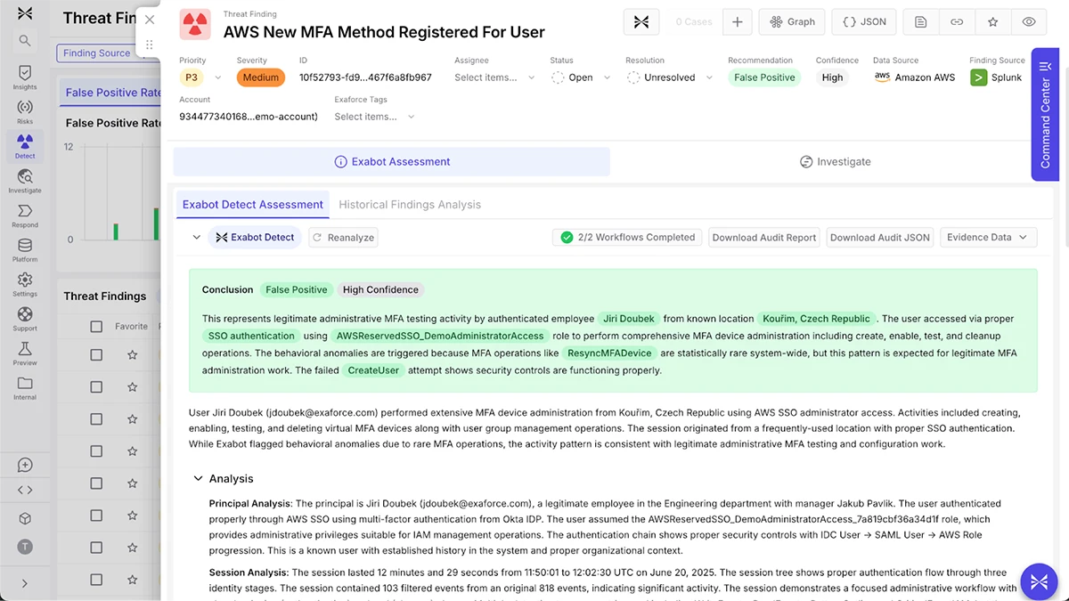1069x601 pixels.
Task: Check the first row checkbox in Threat Findings
Action: tap(96, 354)
